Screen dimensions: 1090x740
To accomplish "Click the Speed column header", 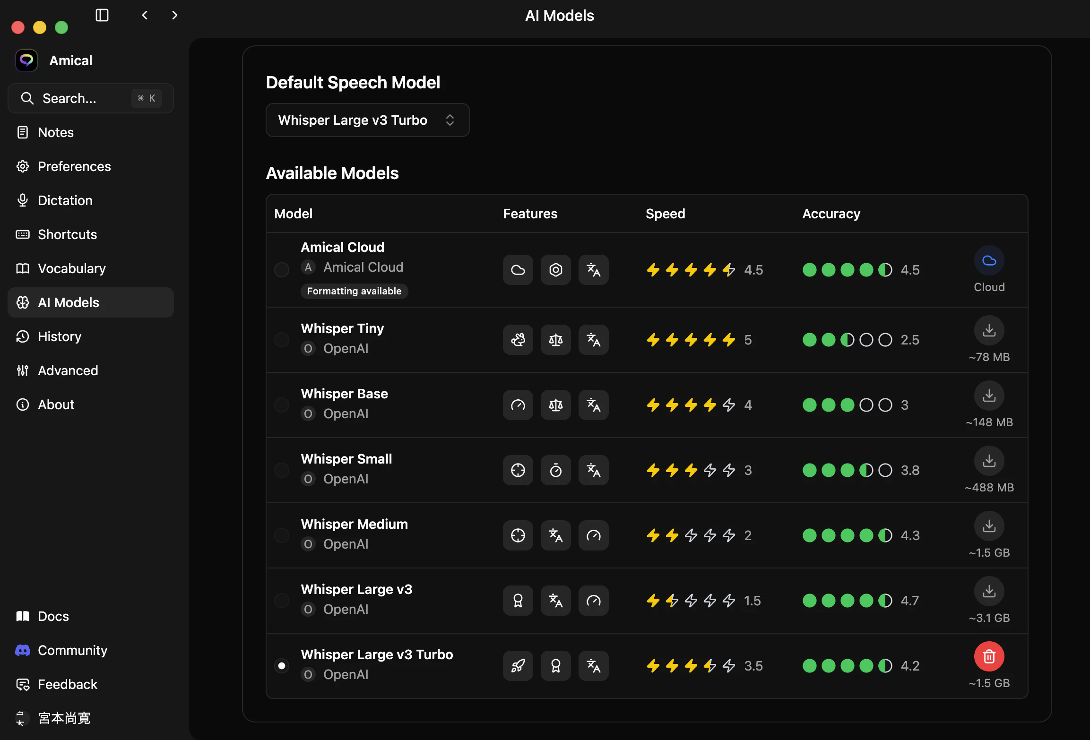I will click(665, 214).
